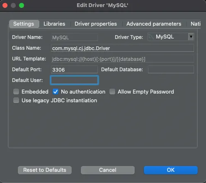Click the 'Driver Name:' label
This screenshot has height=183, width=206.
coord(27,37)
